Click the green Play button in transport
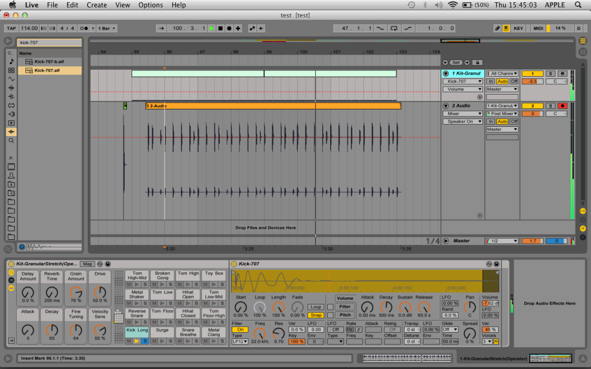Viewport: 591px width, 369px height. pyautogui.click(x=211, y=28)
